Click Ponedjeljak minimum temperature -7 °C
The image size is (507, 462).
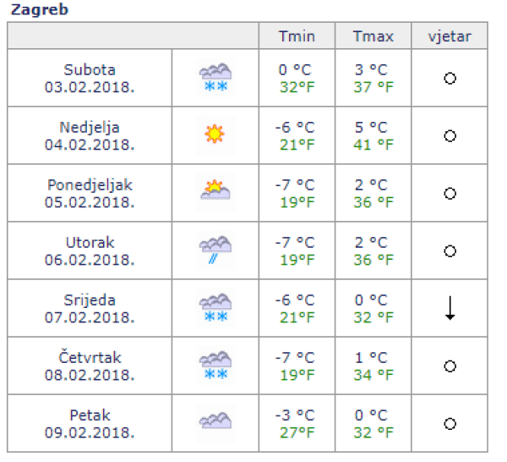point(295,184)
